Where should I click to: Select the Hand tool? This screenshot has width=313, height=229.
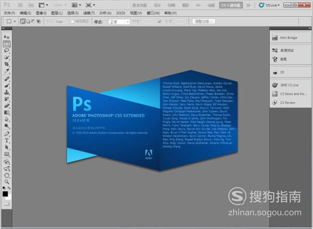7,175
